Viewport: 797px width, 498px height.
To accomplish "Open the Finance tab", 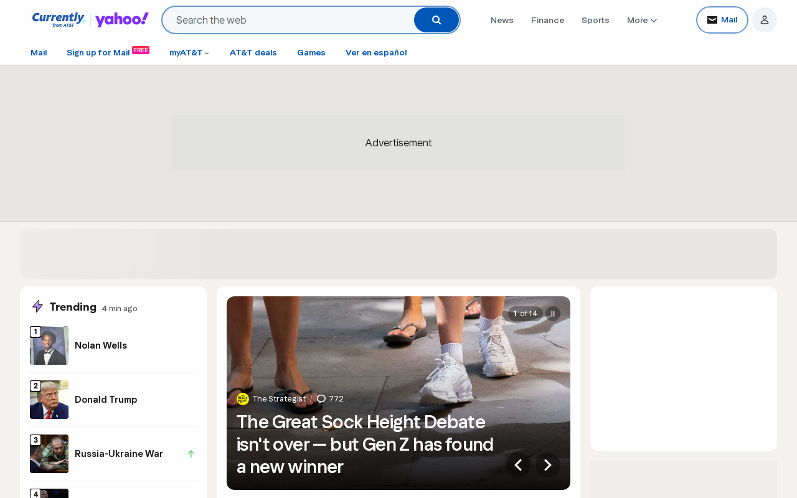I will coord(547,20).
